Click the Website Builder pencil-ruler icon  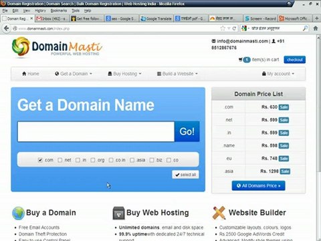(219, 213)
